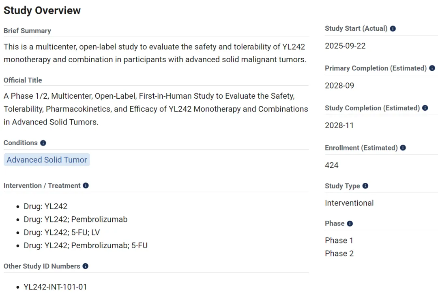Click the Official Title label
The height and width of the screenshot is (296, 438).
[23, 80]
